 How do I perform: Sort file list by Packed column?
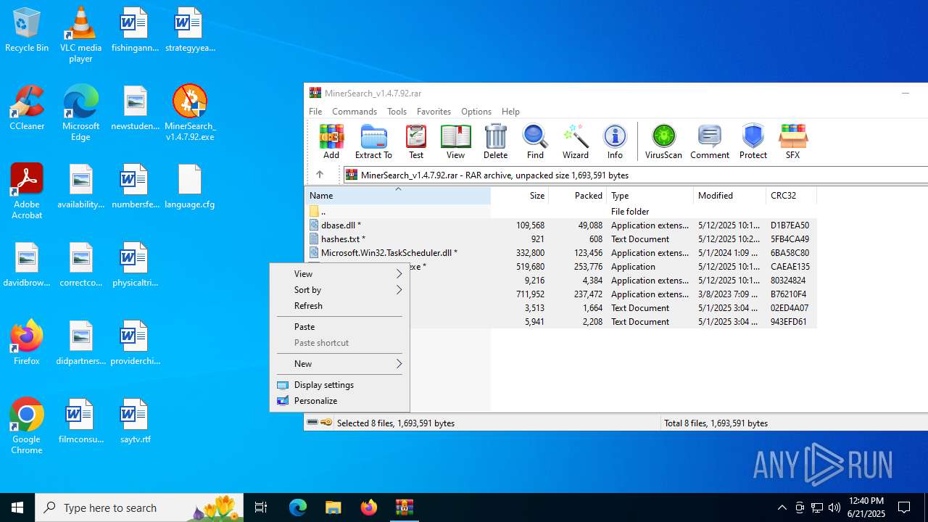[578, 196]
